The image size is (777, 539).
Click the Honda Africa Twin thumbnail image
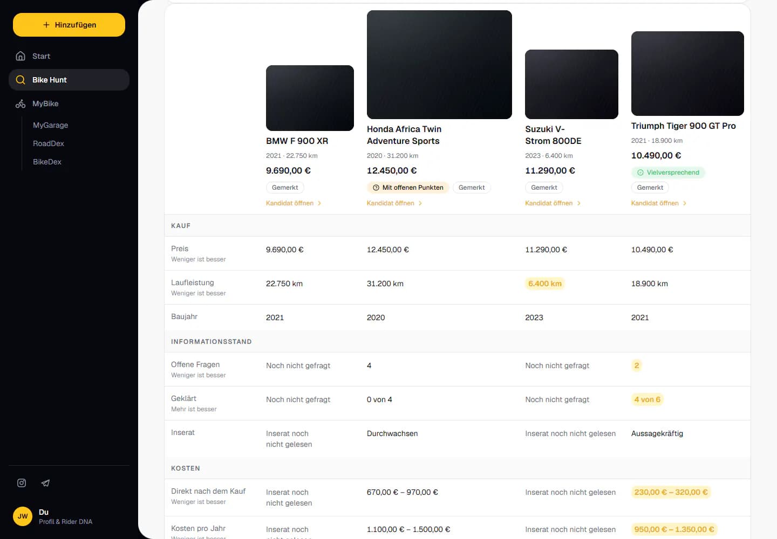439,65
